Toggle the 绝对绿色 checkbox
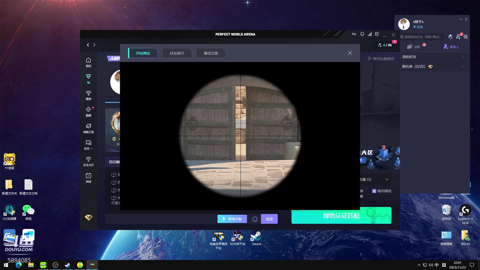 [x=374, y=191]
